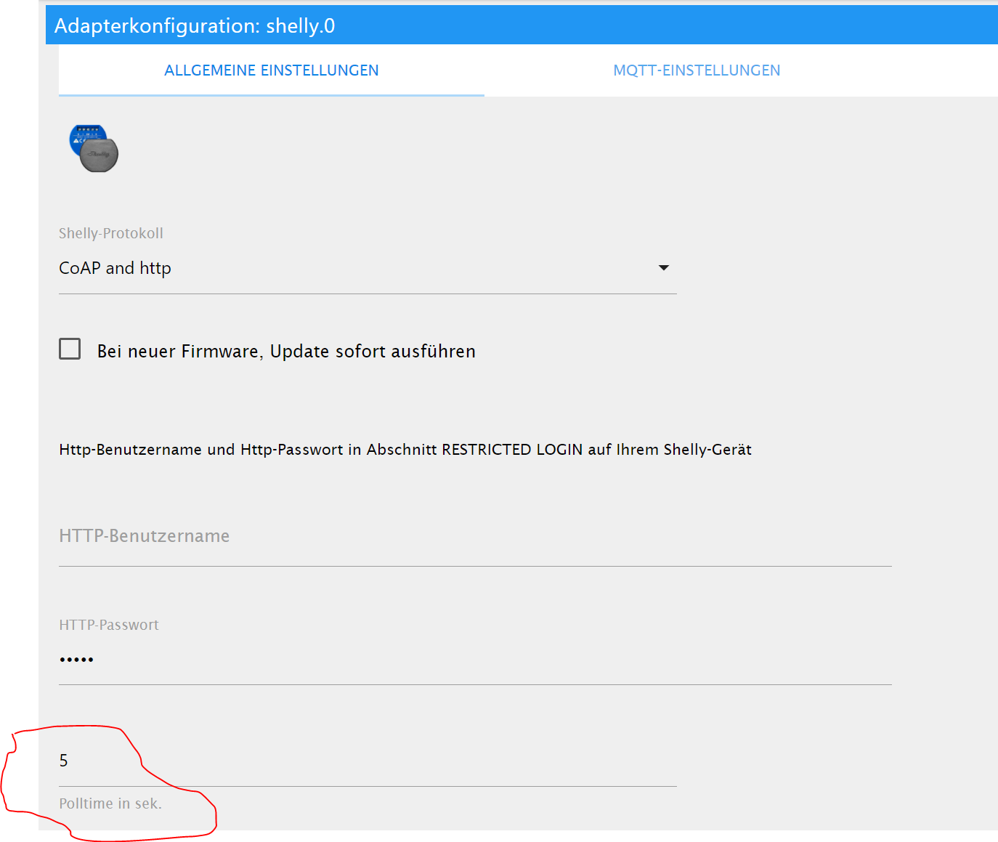Click the RESTRICTED LOGIN hint text

tap(405, 450)
